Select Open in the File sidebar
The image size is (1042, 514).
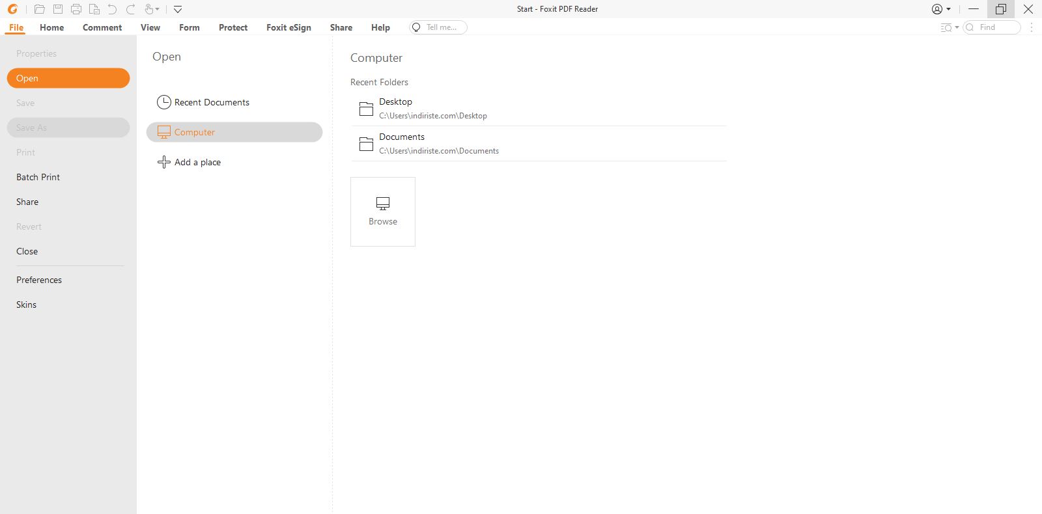coord(68,78)
